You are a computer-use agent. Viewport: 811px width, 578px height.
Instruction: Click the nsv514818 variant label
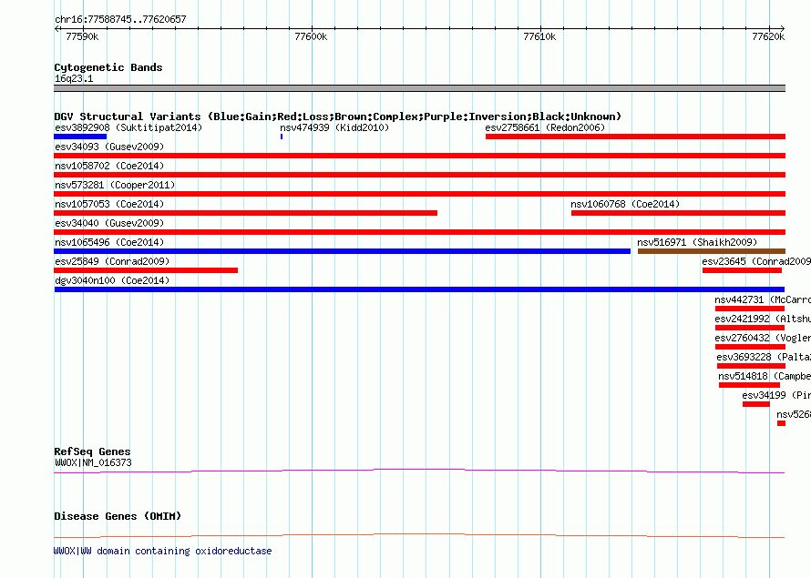point(765,376)
